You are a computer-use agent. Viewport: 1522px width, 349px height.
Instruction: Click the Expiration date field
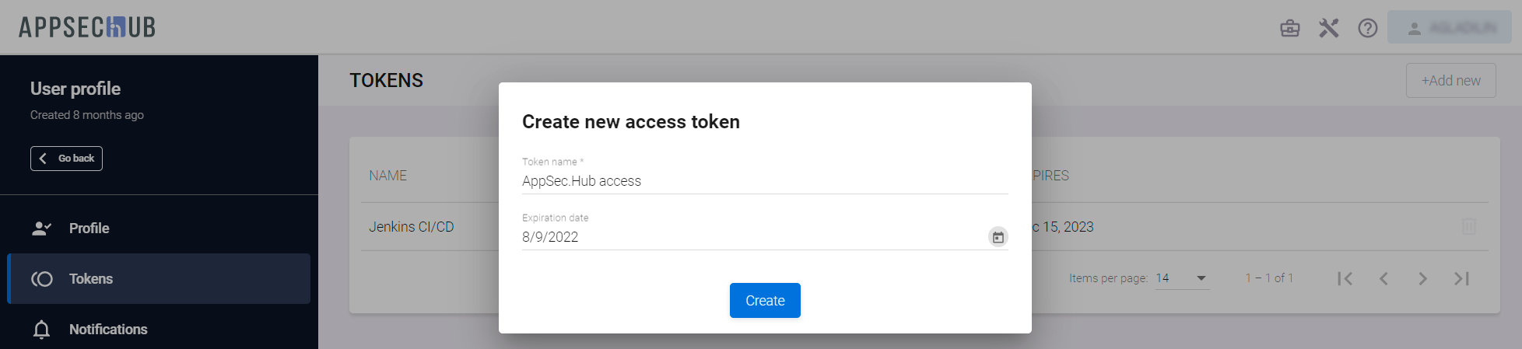(747, 237)
